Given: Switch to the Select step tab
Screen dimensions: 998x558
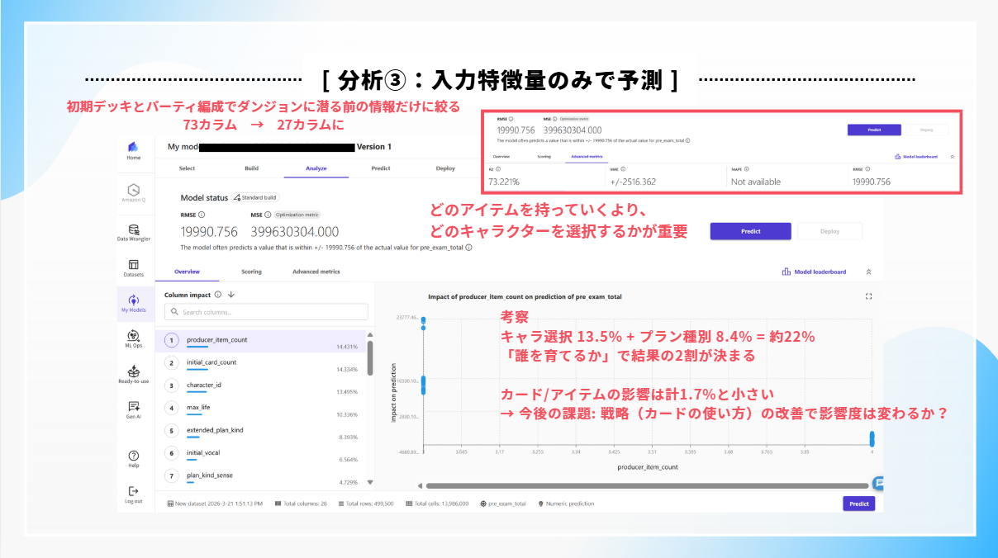Looking at the screenshot, I should point(188,168).
